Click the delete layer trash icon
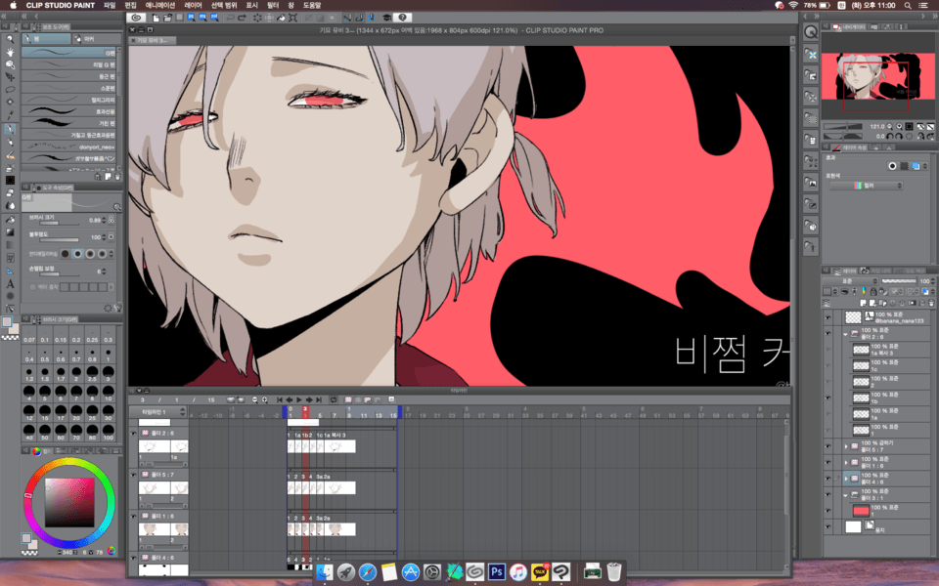The width and height of the screenshot is (939, 586). pyautogui.click(x=931, y=302)
